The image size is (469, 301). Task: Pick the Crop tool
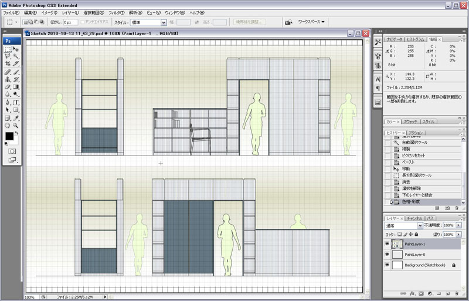tap(8, 63)
